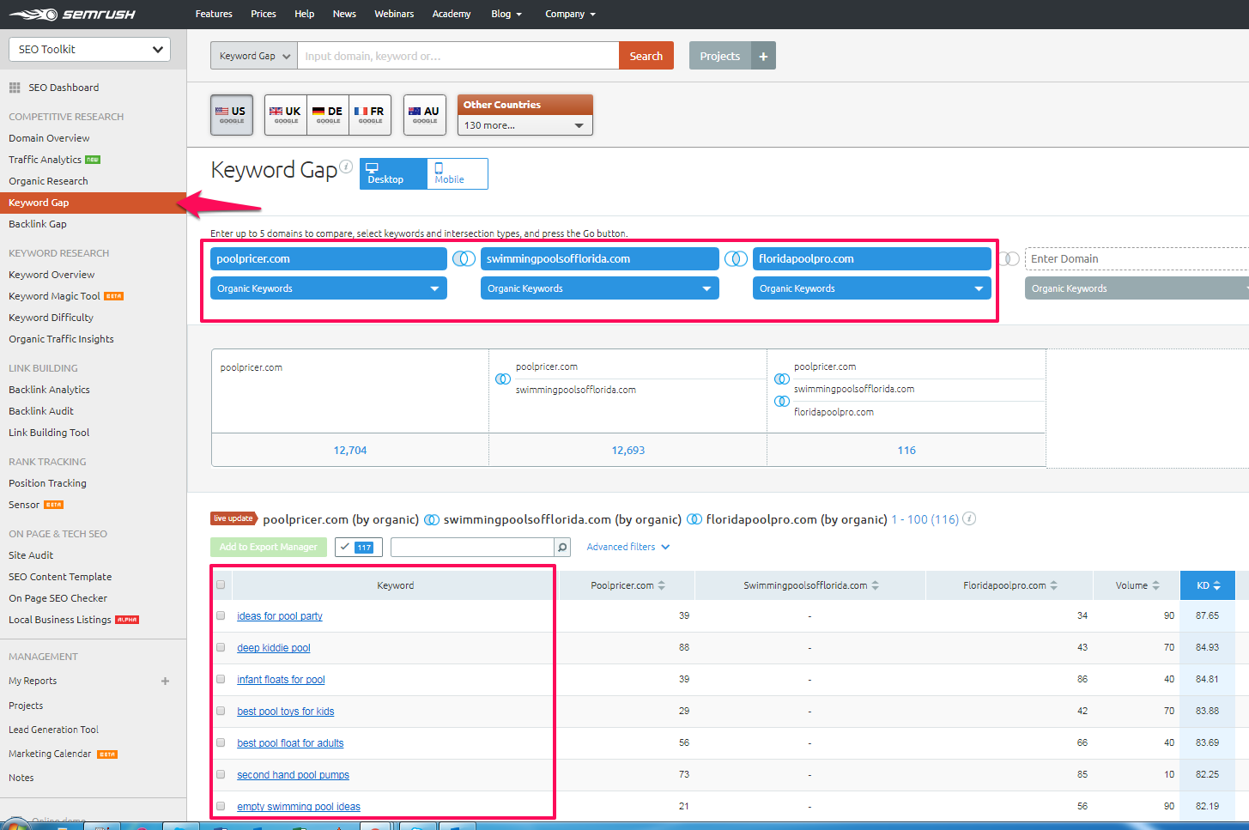Click the orange Search button
This screenshot has width=1249, height=830.
(646, 56)
